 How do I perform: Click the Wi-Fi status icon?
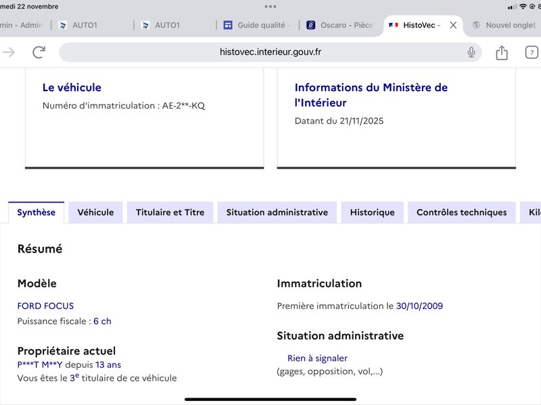pyautogui.click(x=523, y=7)
